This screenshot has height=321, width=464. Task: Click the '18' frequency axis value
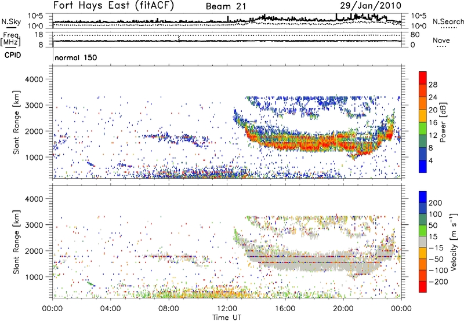point(39,35)
